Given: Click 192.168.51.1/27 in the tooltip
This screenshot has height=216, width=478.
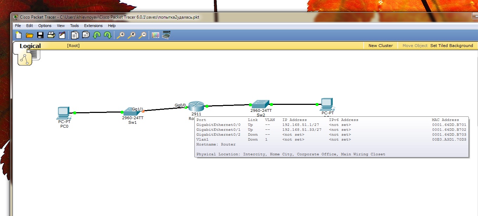Looking at the screenshot, I should click(x=301, y=125).
